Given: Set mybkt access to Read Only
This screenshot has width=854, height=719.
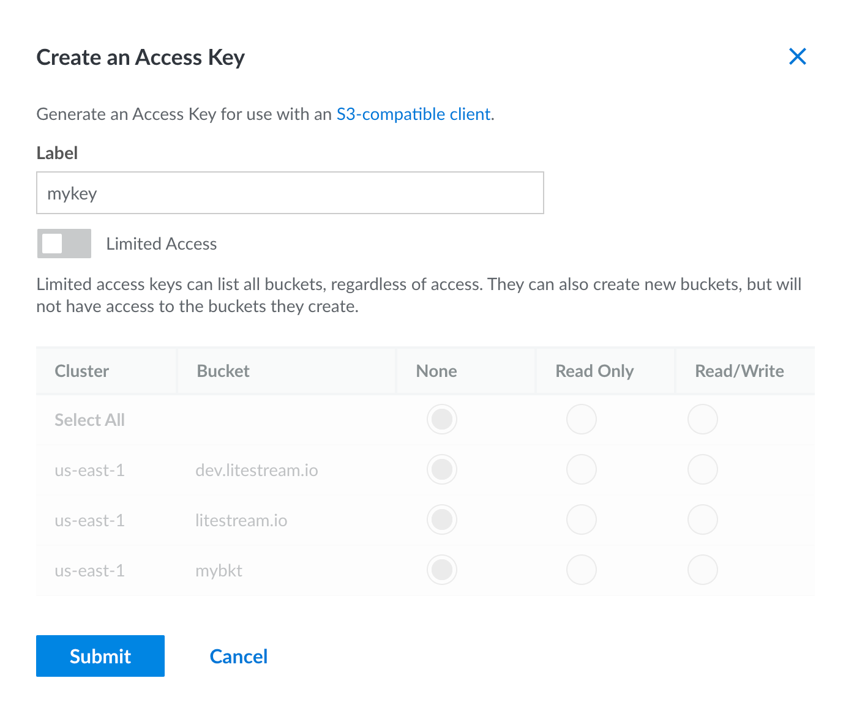Looking at the screenshot, I should point(581,570).
